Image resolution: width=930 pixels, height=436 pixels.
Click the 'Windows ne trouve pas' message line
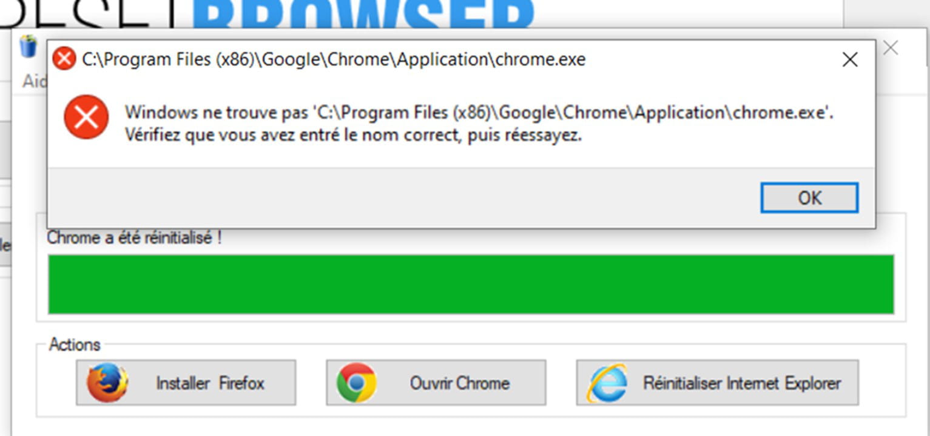[x=479, y=113]
